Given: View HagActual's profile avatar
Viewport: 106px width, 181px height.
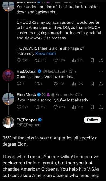Looking at the screenshot, I should [8, 76].
